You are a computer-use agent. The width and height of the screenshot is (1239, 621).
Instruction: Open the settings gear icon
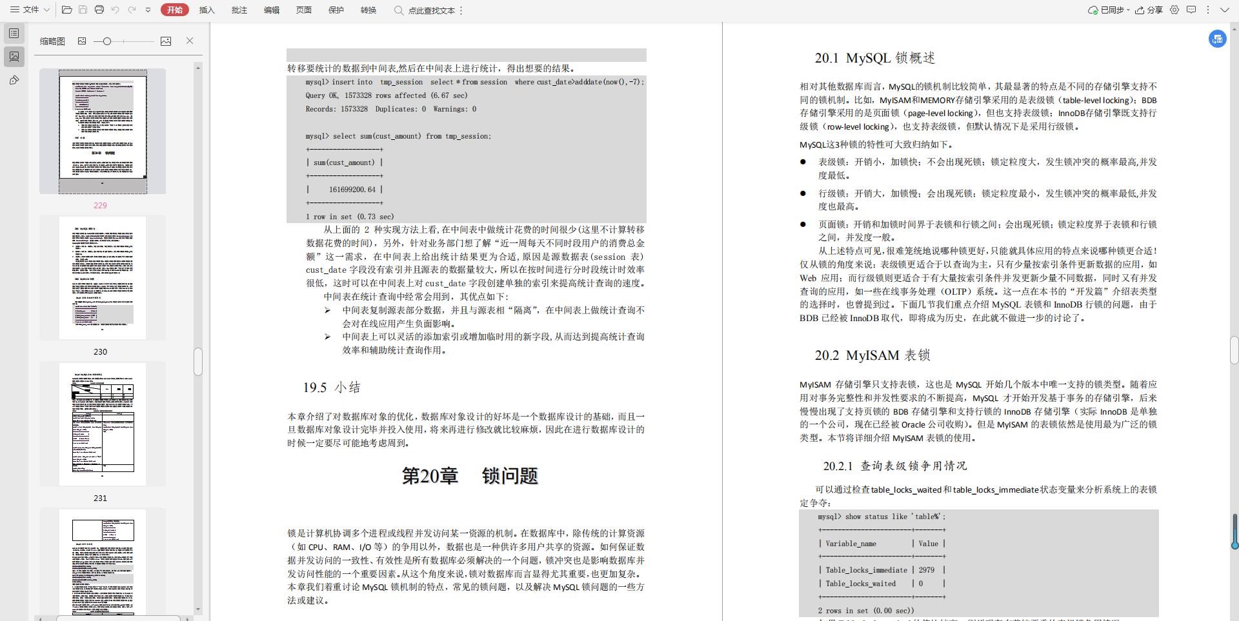coord(1174,10)
